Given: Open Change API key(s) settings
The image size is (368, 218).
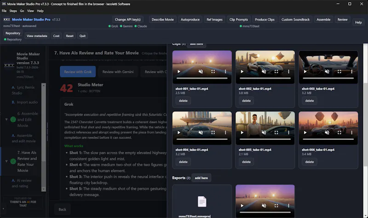Looking at the screenshot, I should [x=128, y=19].
